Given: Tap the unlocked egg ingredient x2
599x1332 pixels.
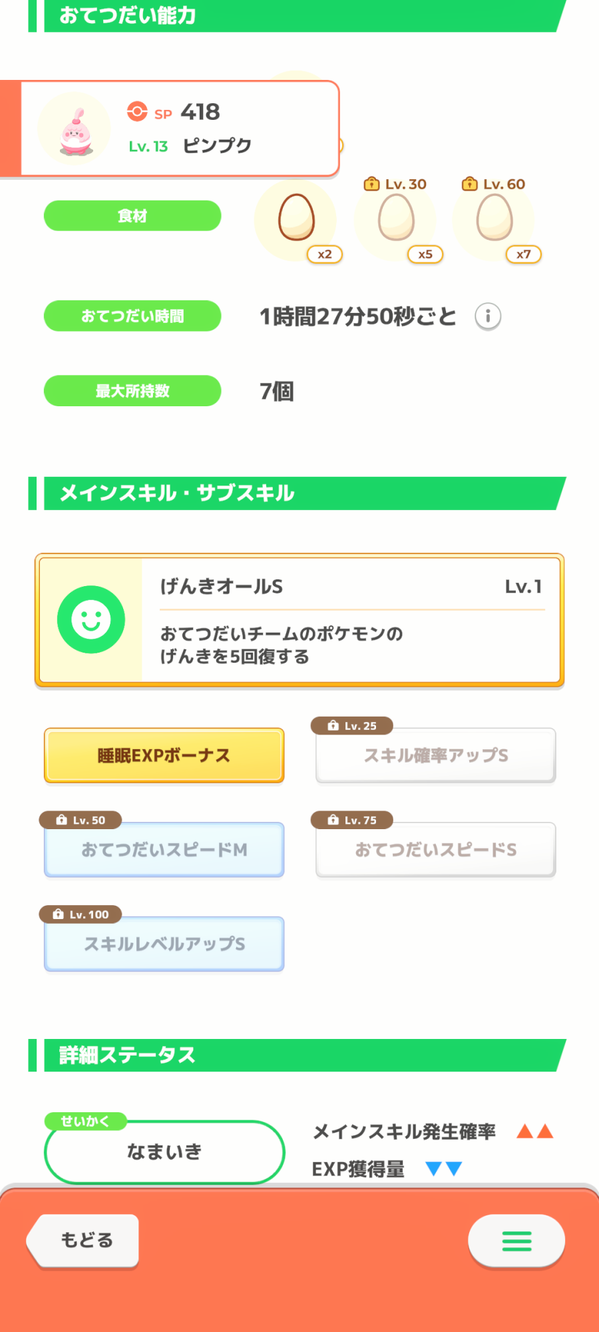Looking at the screenshot, I should pyautogui.click(x=296, y=218).
